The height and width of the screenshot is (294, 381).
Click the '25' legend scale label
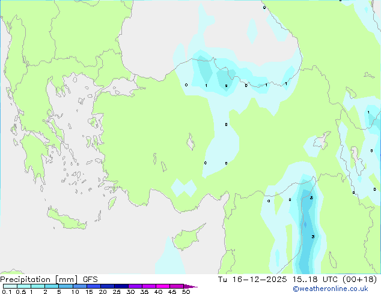(x=117, y=292)
